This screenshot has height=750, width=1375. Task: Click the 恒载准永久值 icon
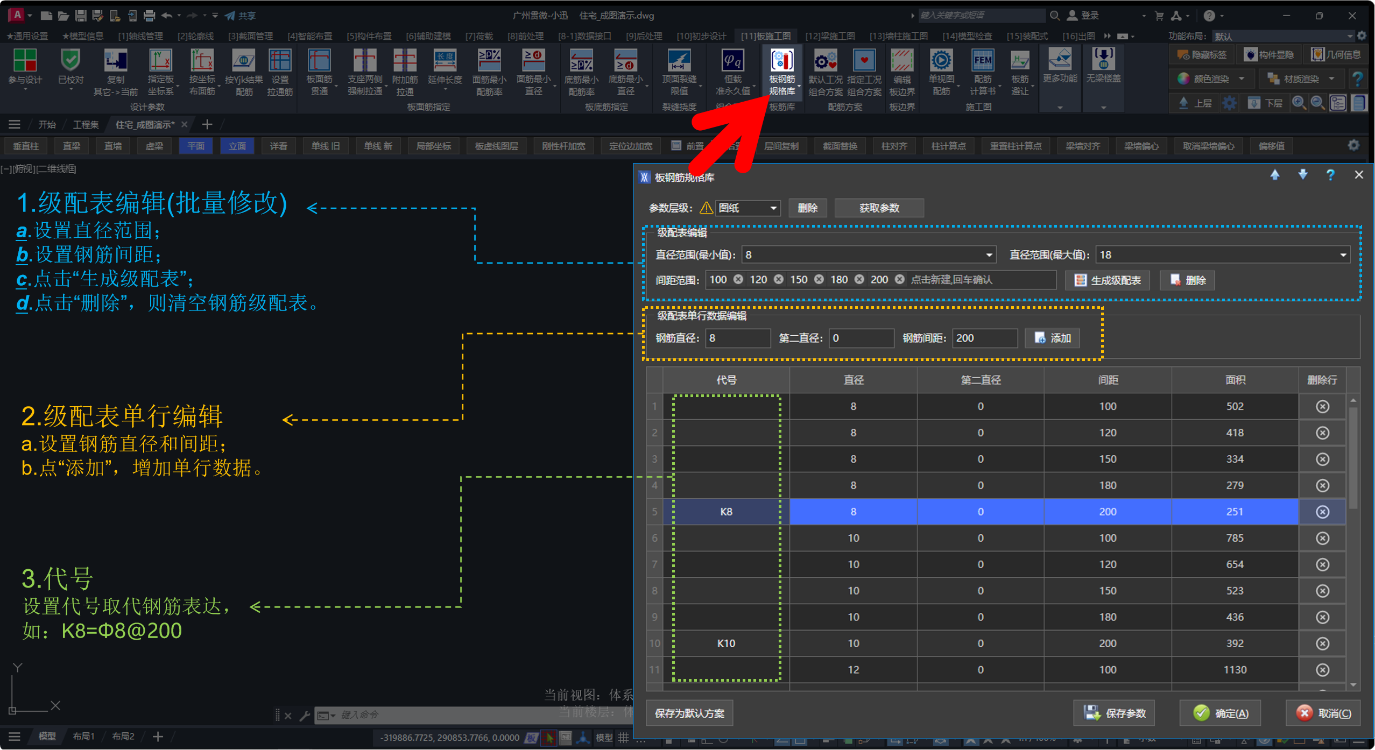coord(732,72)
